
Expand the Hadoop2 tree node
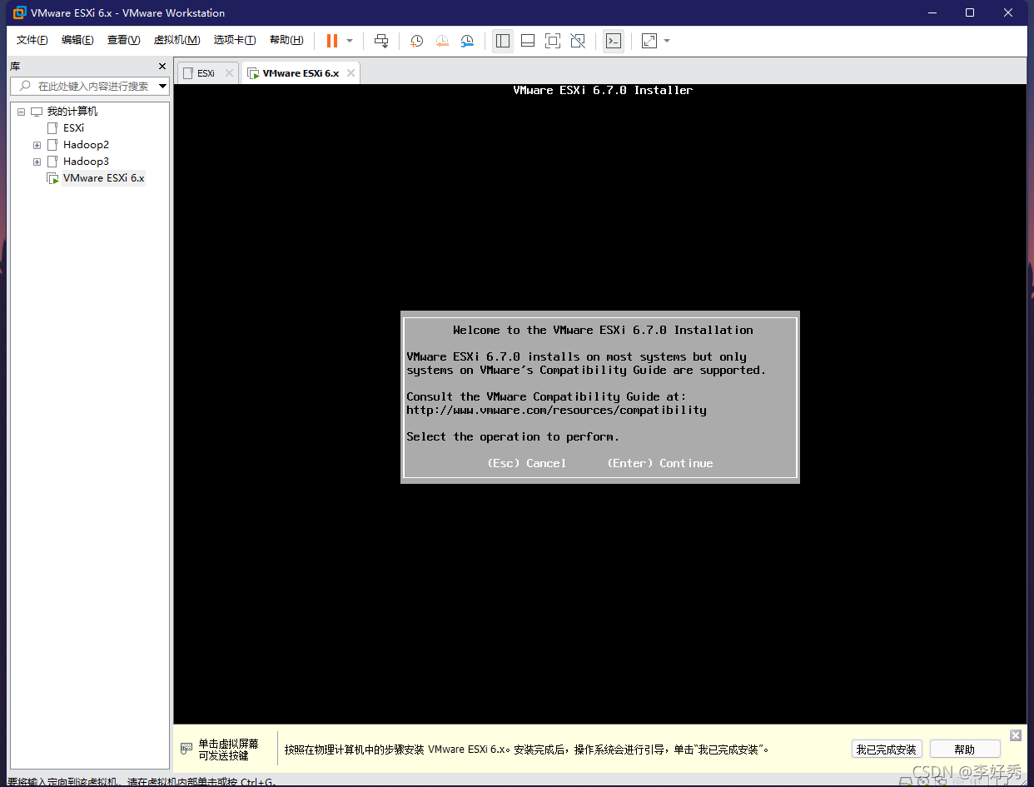[x=37, y=145]
